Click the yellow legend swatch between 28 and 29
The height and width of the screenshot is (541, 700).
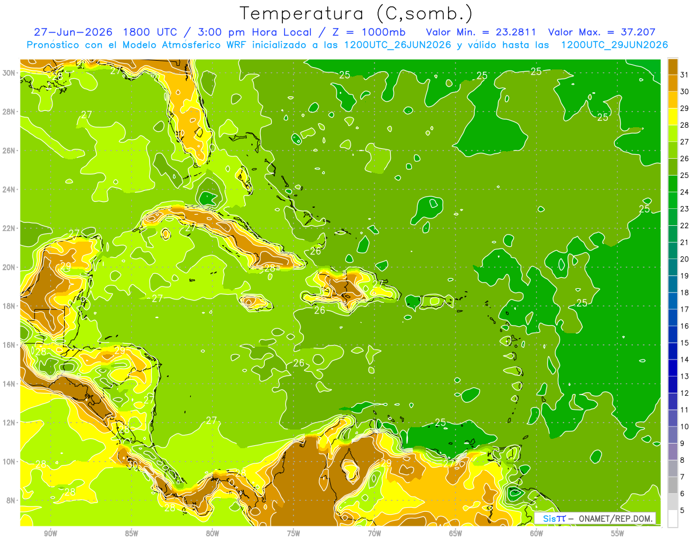(673, 117)
